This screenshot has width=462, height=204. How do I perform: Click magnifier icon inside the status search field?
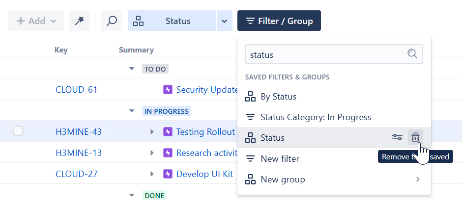pos(412,54)
